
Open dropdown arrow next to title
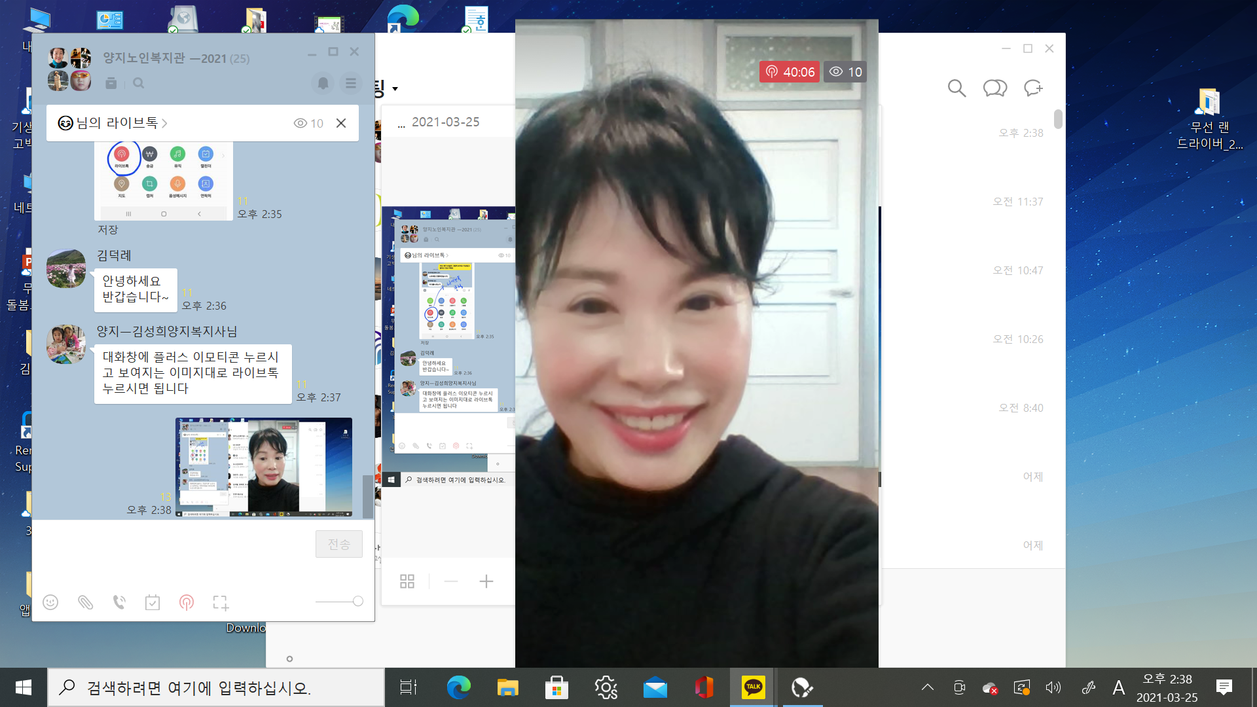(395, 88)
